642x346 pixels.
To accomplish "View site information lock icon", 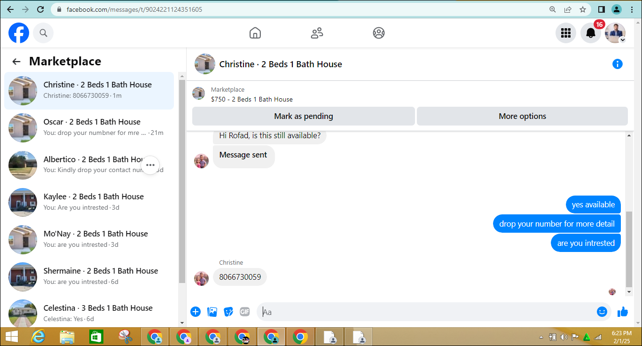I will pos(59,9).
